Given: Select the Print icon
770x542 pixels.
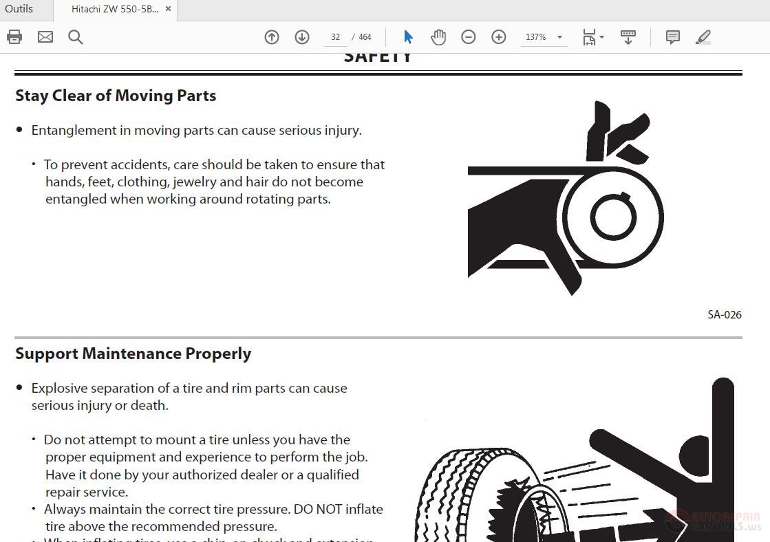Looking at the screenshot, I should coord(14,36).
